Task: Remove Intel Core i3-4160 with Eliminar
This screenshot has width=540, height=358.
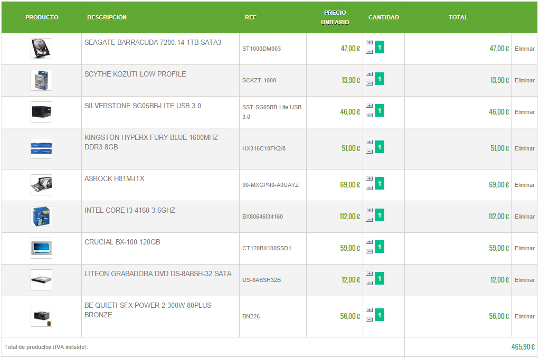Action: [x=525, y=216]
